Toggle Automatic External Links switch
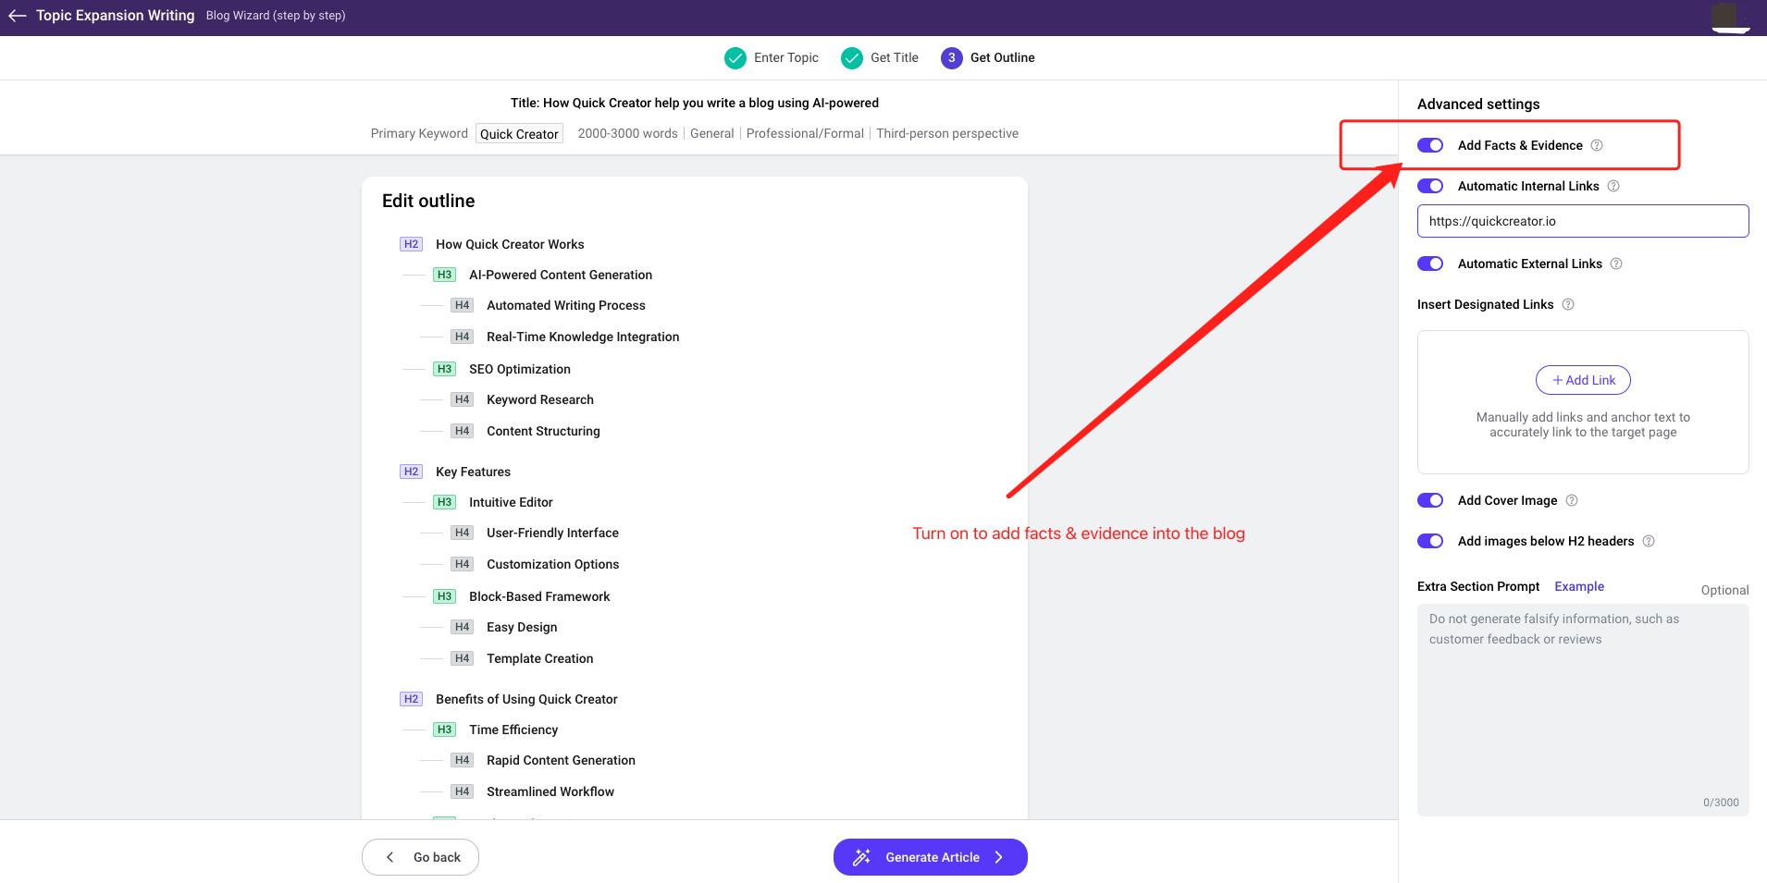Viewport: 1767px width, 883px height. pyautogui.click(x=1430, y=264)
